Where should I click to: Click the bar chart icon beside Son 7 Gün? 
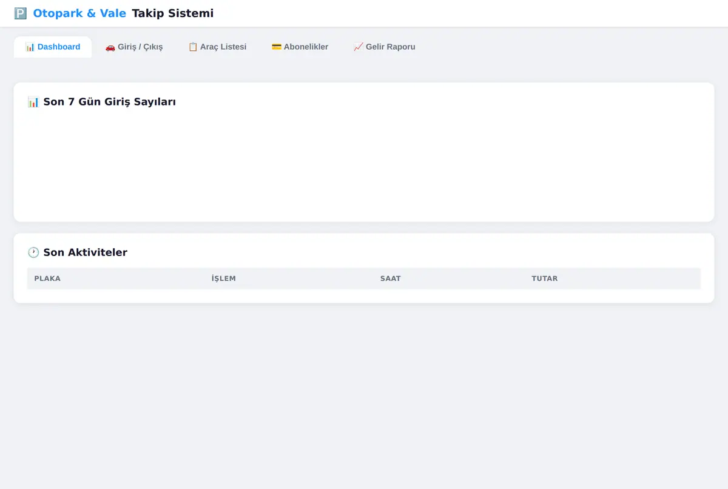point(33,102)
